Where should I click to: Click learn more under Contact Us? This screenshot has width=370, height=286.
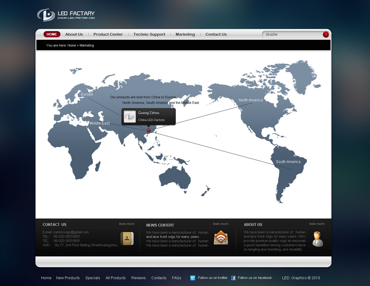pyautogui.click(x=126, y=224)
